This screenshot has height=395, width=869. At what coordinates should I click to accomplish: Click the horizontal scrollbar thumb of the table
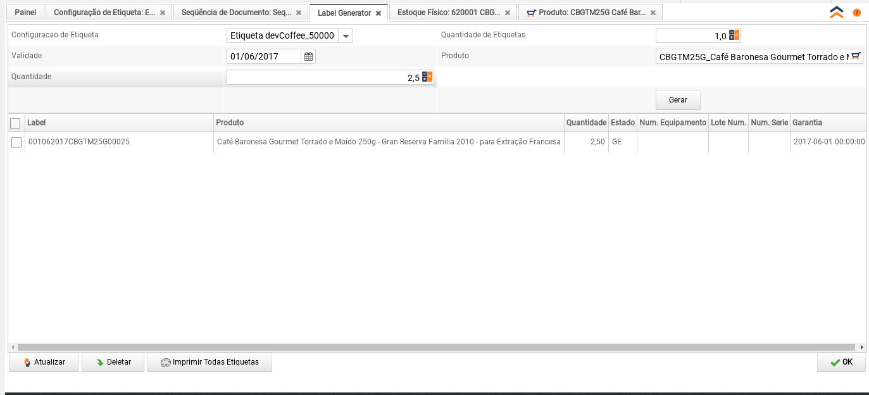click(x=436, y=347)
